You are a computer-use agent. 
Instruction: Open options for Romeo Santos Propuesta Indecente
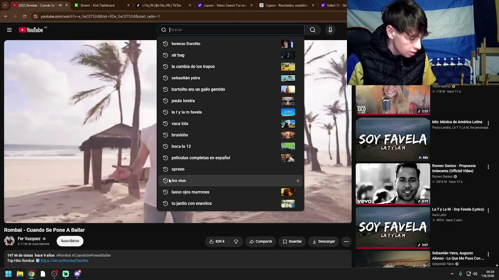[488, 167]
